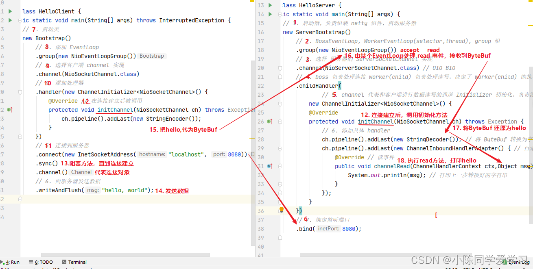Click the port: parameter hint
This screenshot has width=533, height=269.
[x=219, y=154]
